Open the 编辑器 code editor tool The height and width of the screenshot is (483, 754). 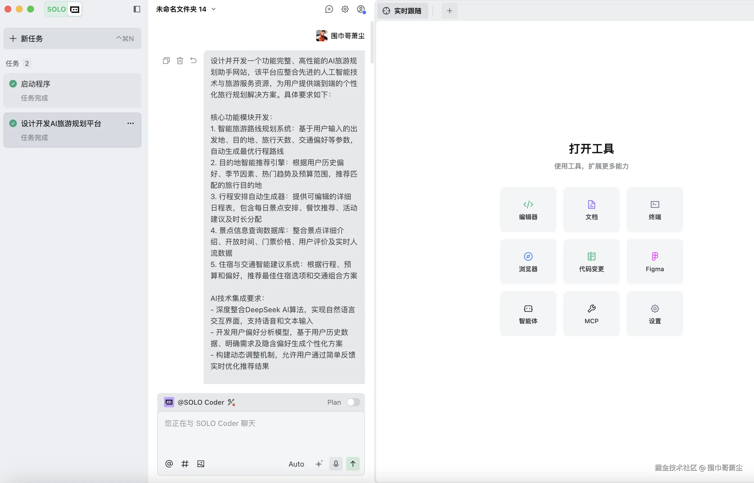click(x=528, y=210)
